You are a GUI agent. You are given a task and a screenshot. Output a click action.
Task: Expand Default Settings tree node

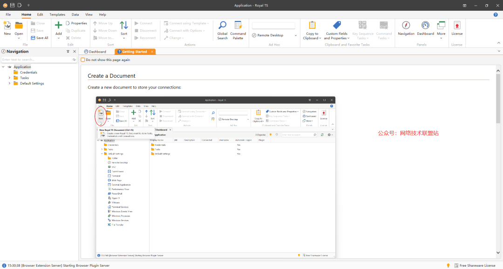coord(9,83)
